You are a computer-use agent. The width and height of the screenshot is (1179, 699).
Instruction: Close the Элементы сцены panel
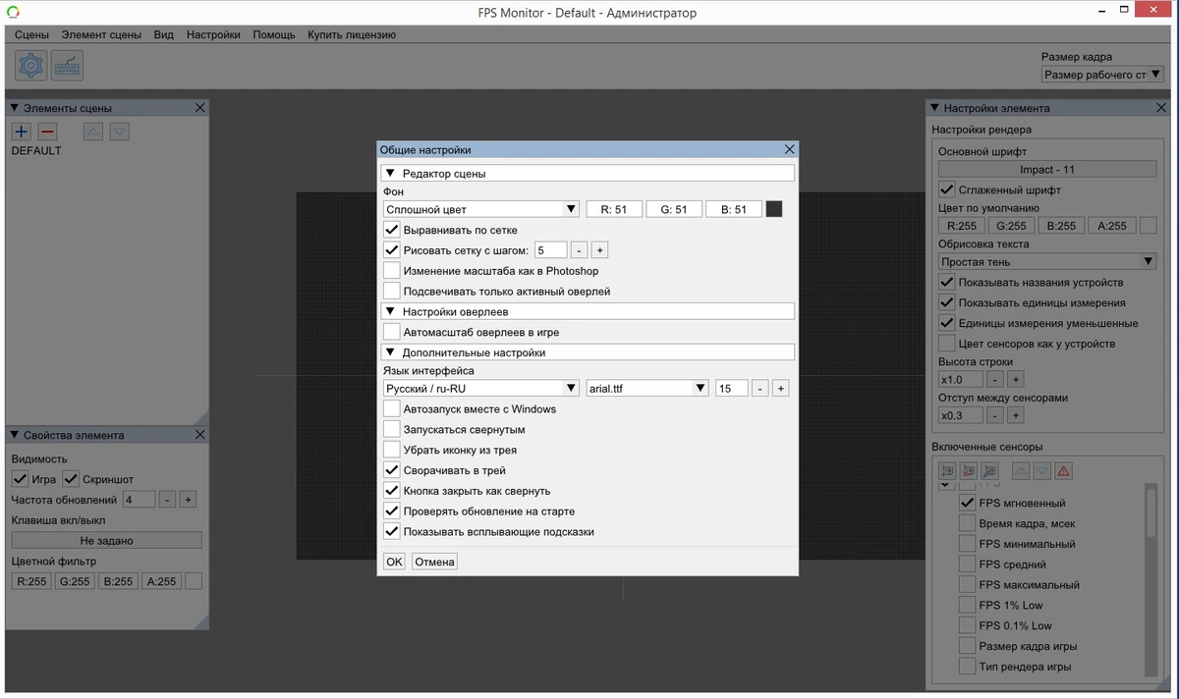point(200,108)
